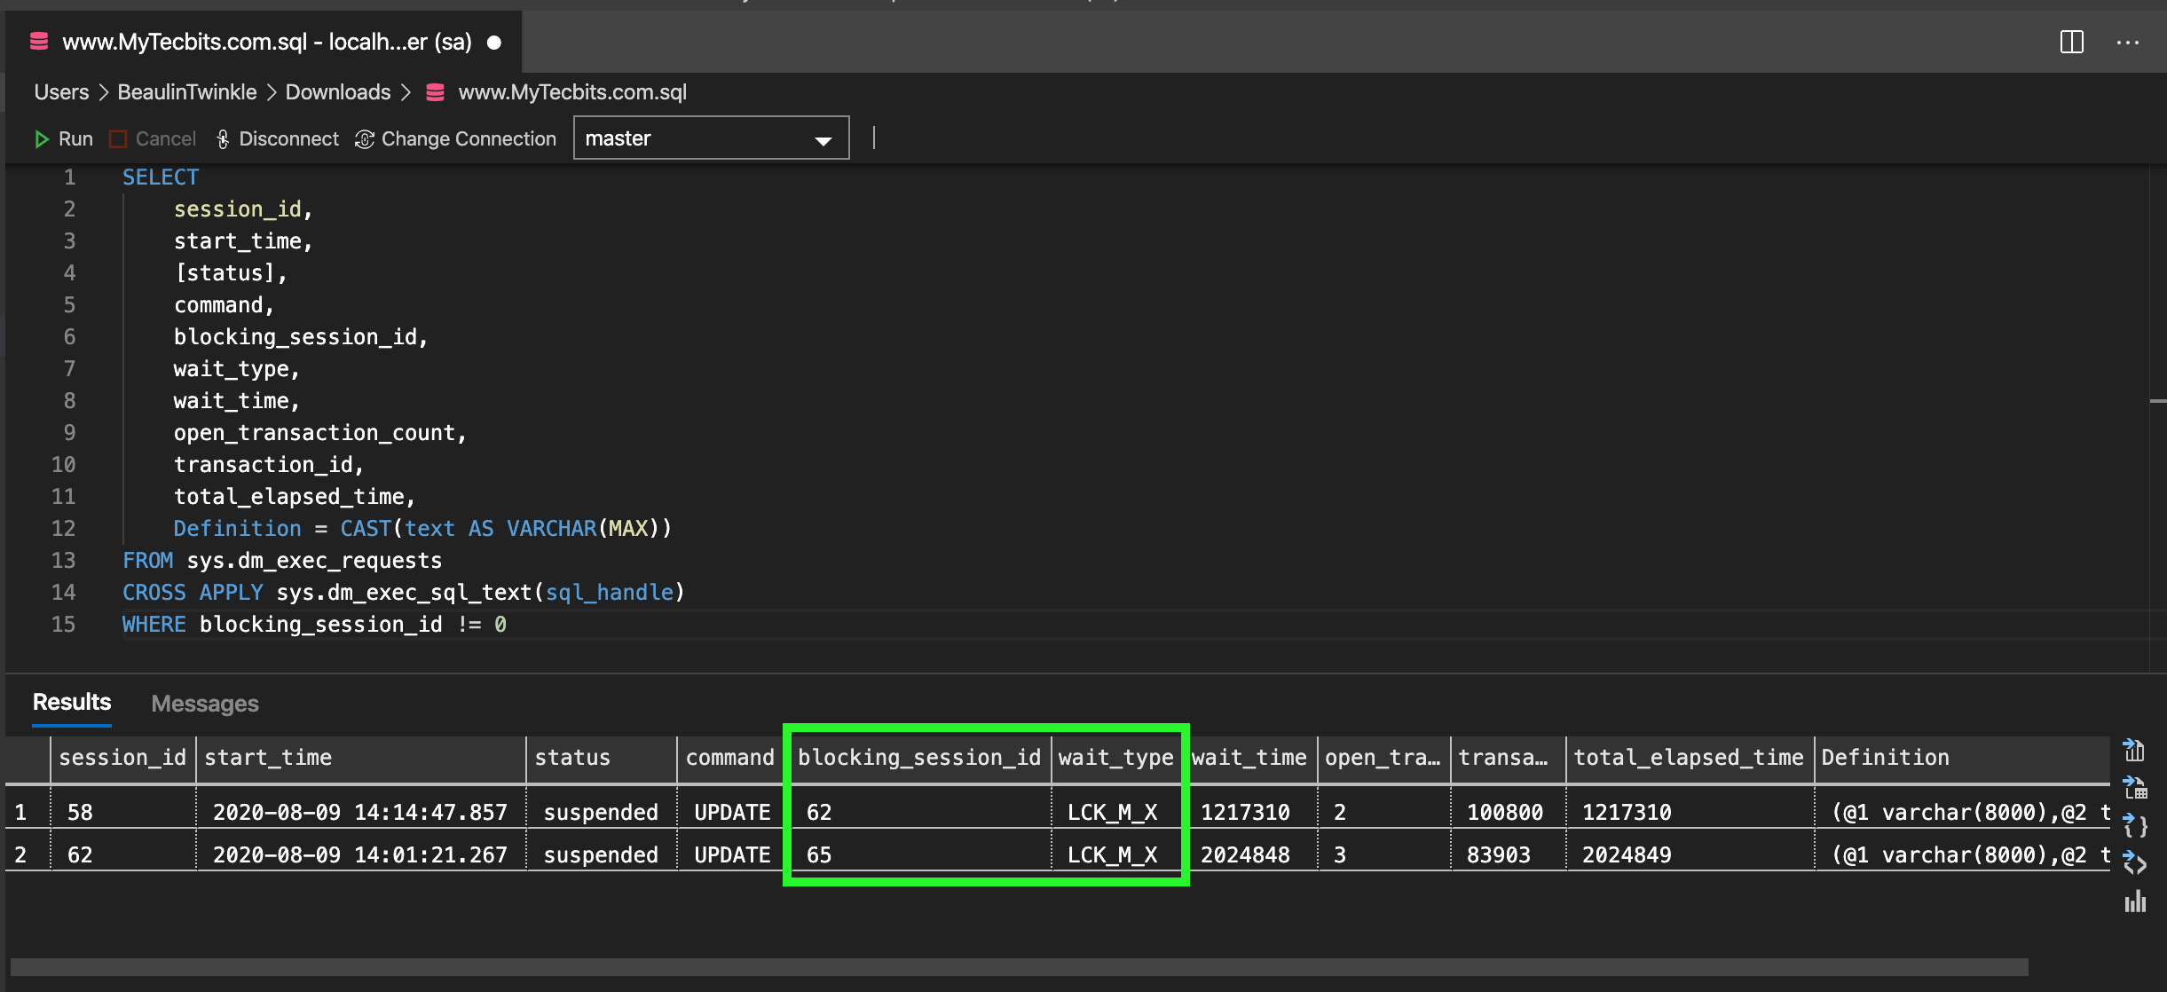This screenshot has width=2167, height=992.
Task: Select the Results tab
Action: click(x=70, y=701)
